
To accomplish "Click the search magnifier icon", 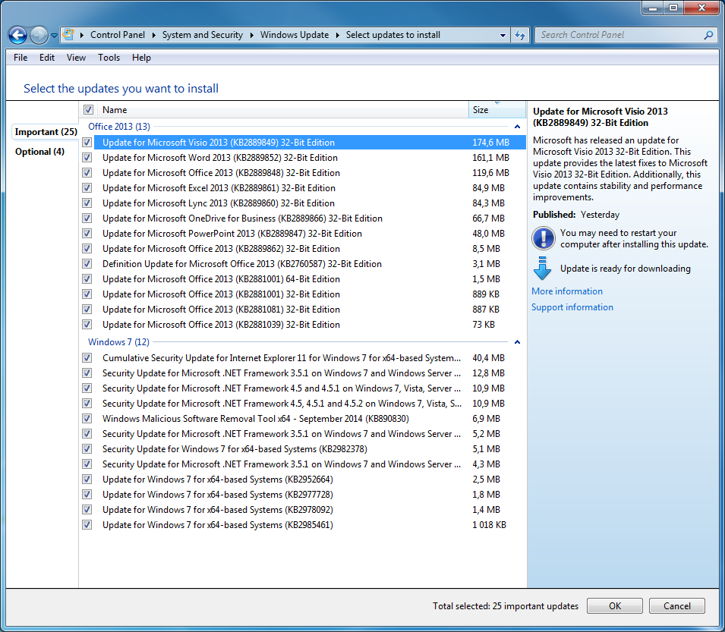I will [708, 35].
